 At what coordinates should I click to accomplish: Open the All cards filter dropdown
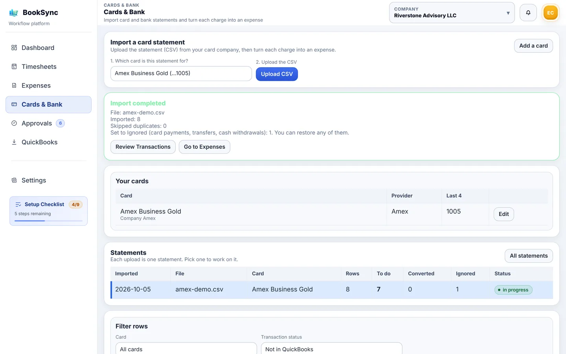pyautogui.click(x=186, y=349)
